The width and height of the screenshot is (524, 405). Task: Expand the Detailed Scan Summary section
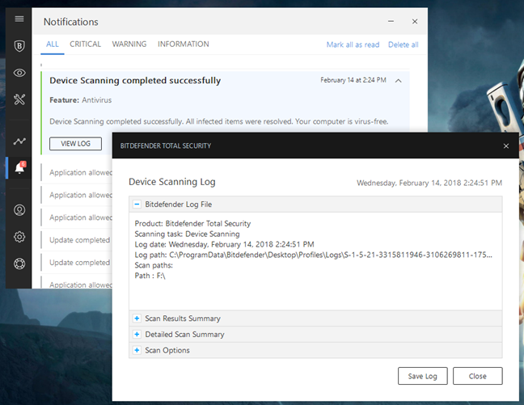pos(137,334)
